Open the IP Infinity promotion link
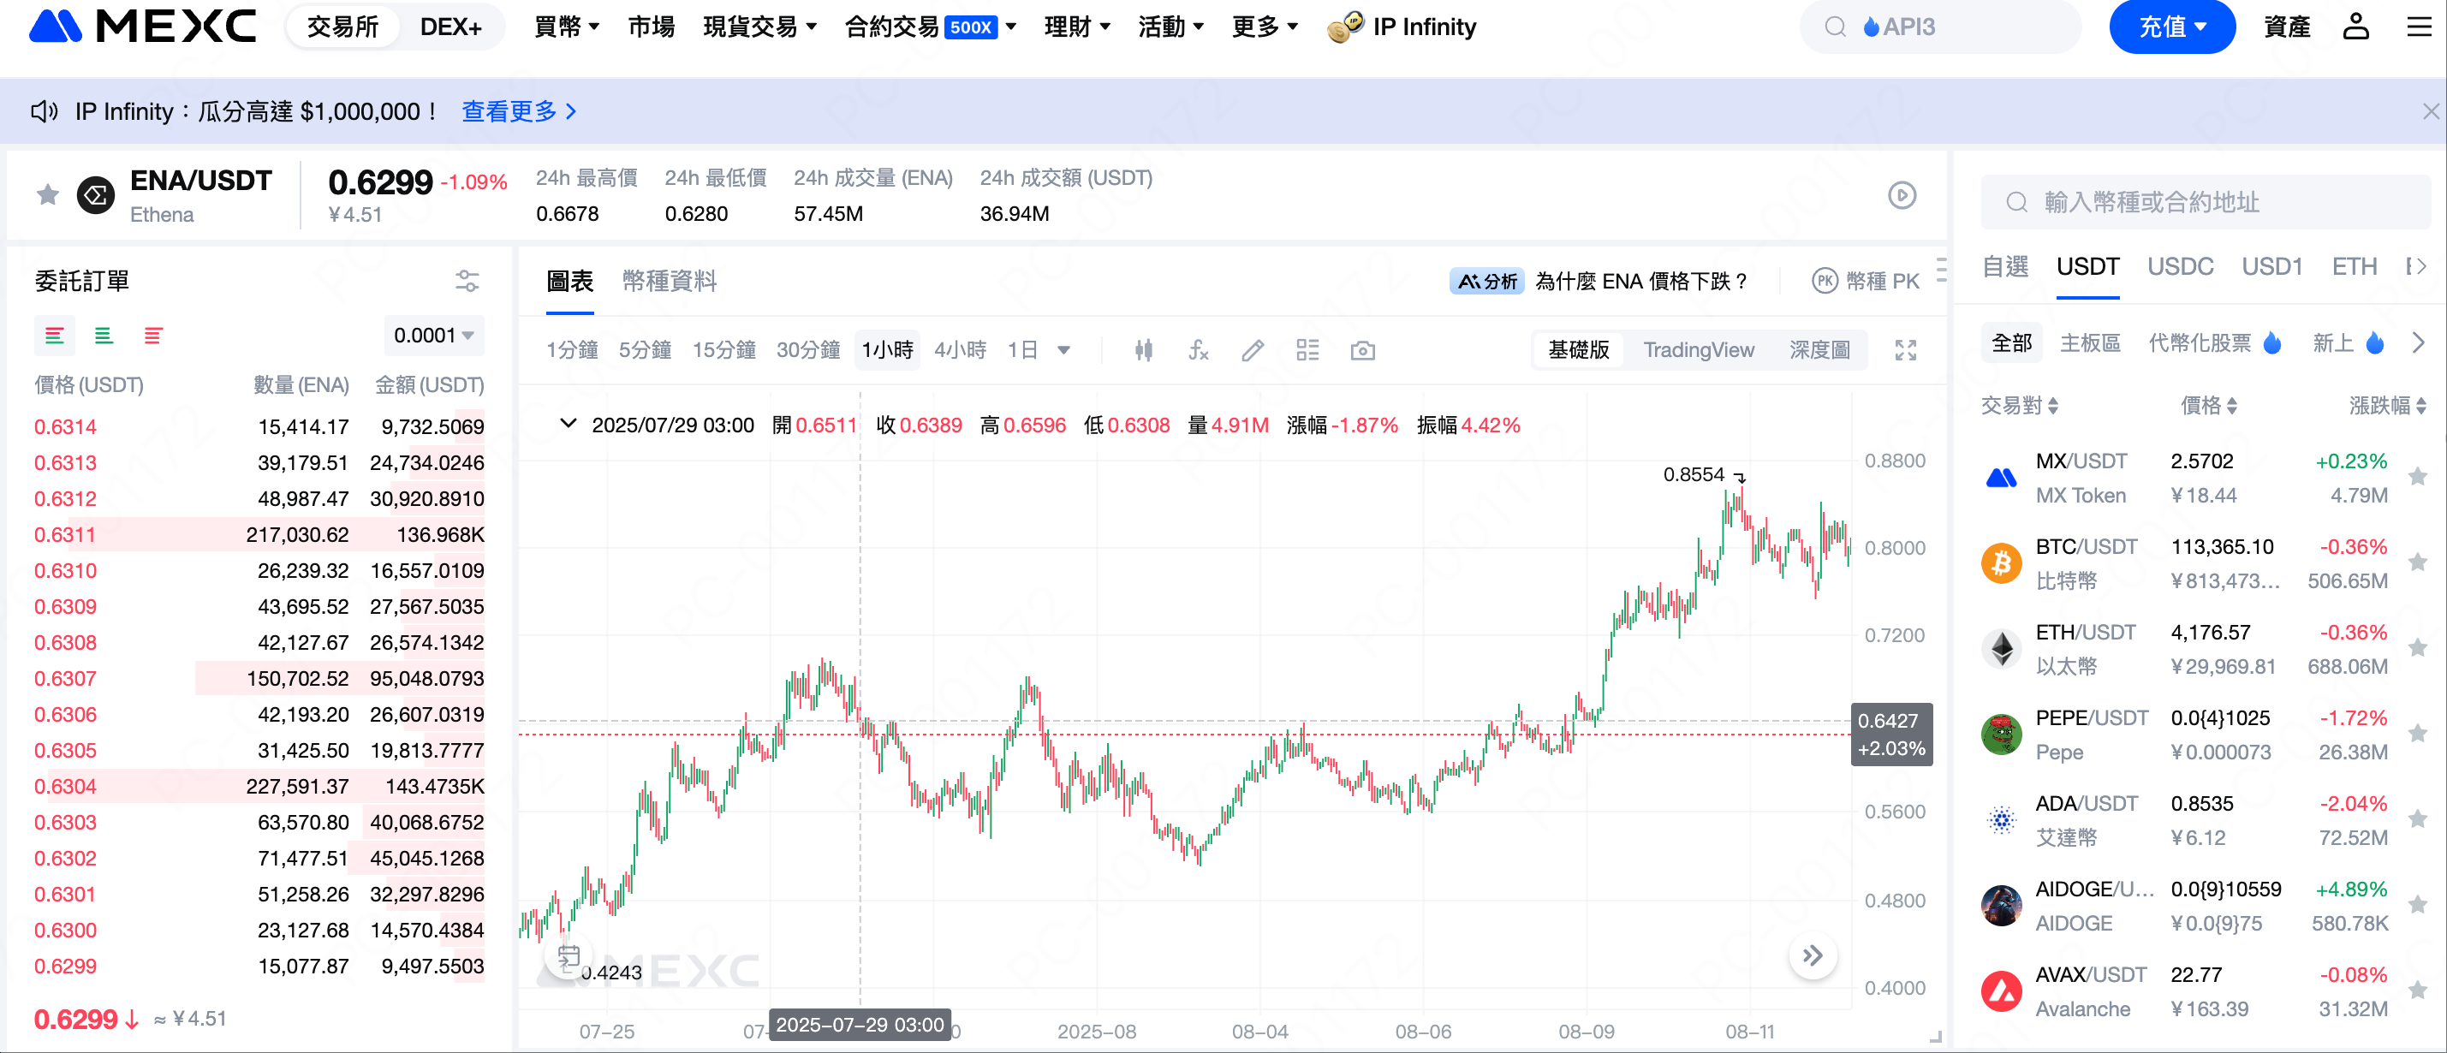The height and width of the screenshot is (1053, 2447). [1403, 27]
